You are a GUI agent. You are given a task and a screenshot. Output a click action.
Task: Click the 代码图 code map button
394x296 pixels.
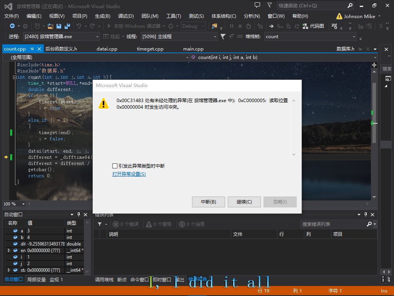[313, 26]
